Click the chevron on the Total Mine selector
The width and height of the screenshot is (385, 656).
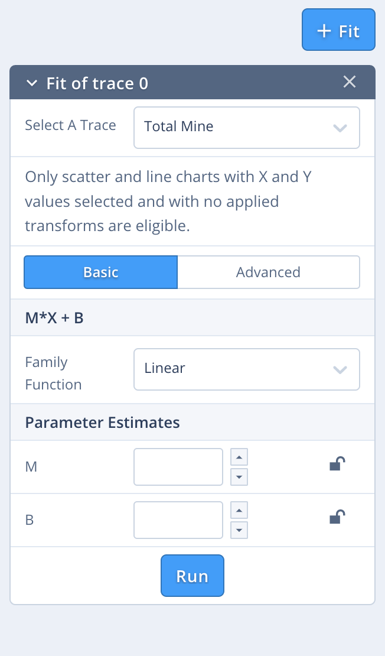(340, 128)
